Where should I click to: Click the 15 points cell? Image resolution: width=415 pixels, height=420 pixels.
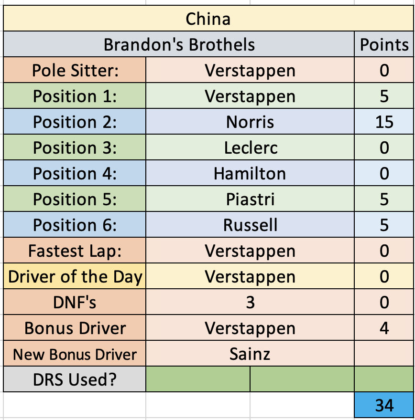coord(384,121)
